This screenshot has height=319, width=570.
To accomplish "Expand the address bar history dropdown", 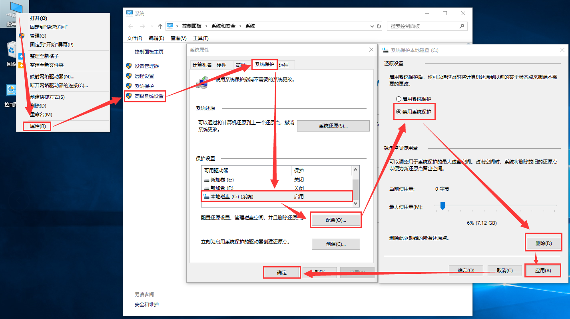I will tap(372, 26).
